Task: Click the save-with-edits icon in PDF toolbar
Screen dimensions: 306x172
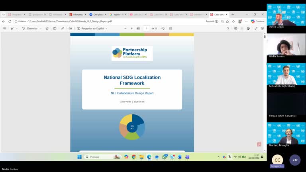Action: point(248,29)
